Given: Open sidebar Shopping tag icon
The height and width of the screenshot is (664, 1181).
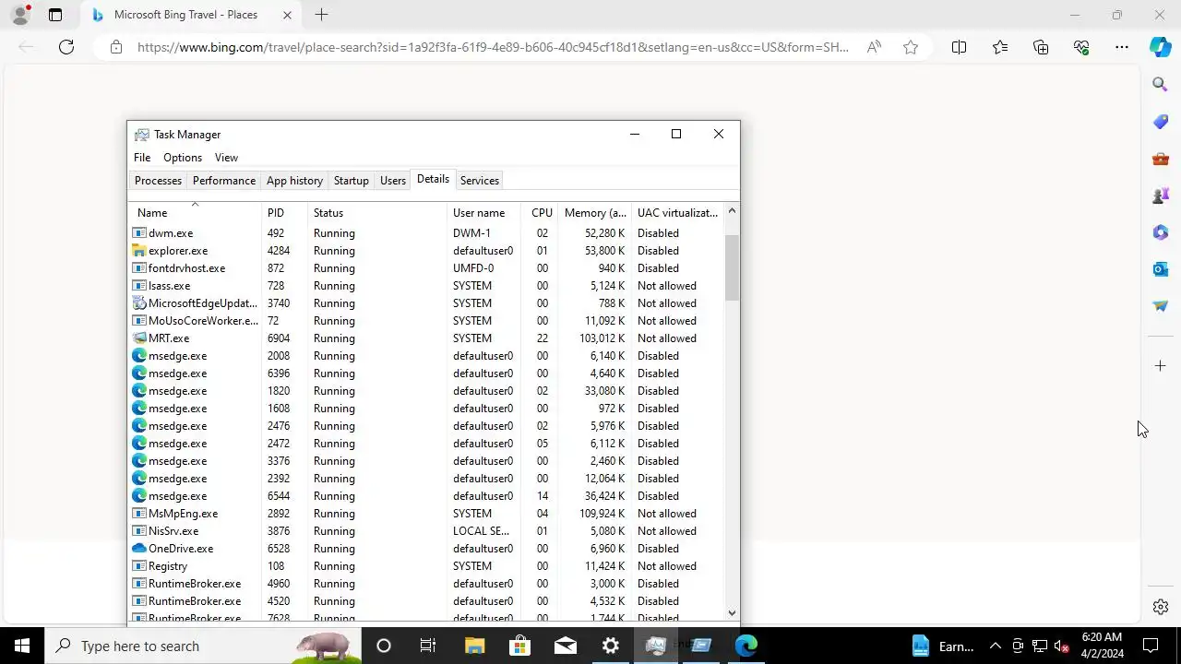Looking at the screenshot, I should click(x=1161, y=122).
